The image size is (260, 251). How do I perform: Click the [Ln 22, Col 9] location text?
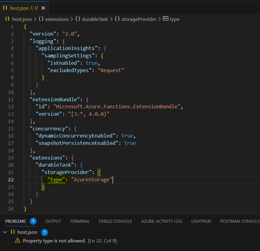pos(102,241)
